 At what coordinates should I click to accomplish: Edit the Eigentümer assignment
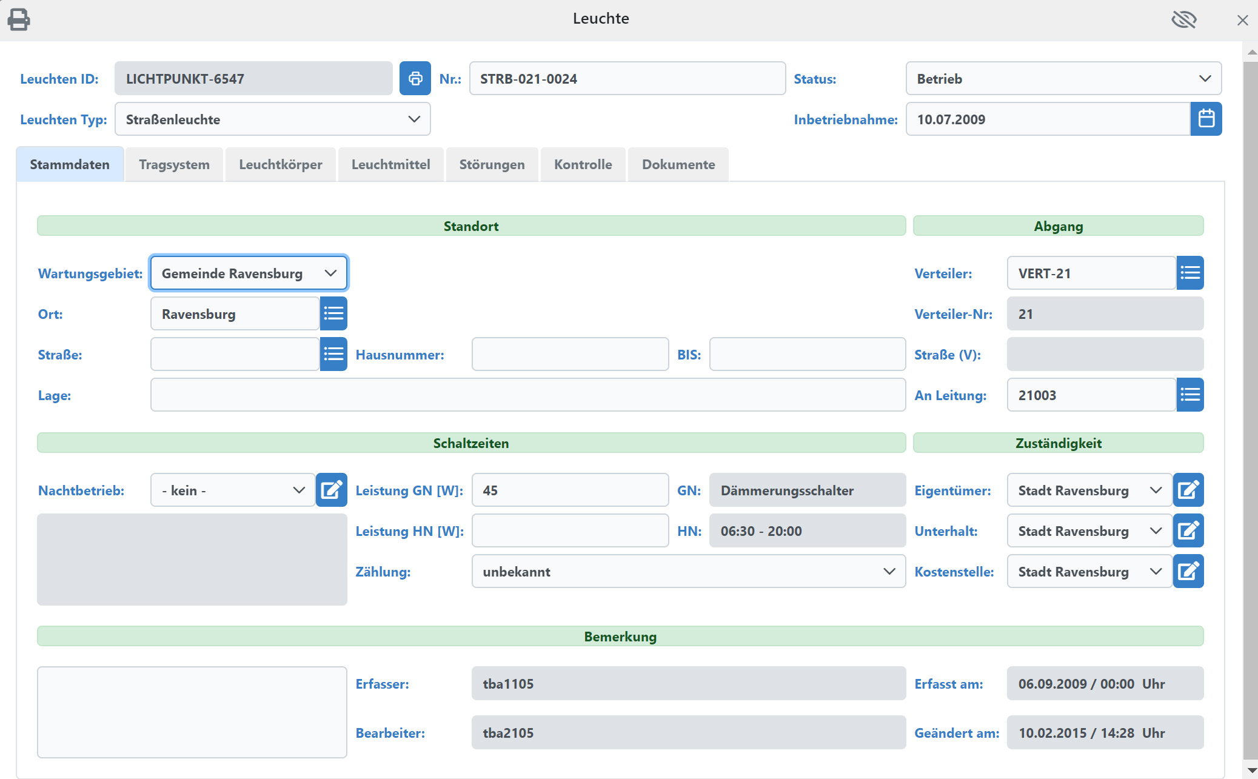pos(1189,490)
